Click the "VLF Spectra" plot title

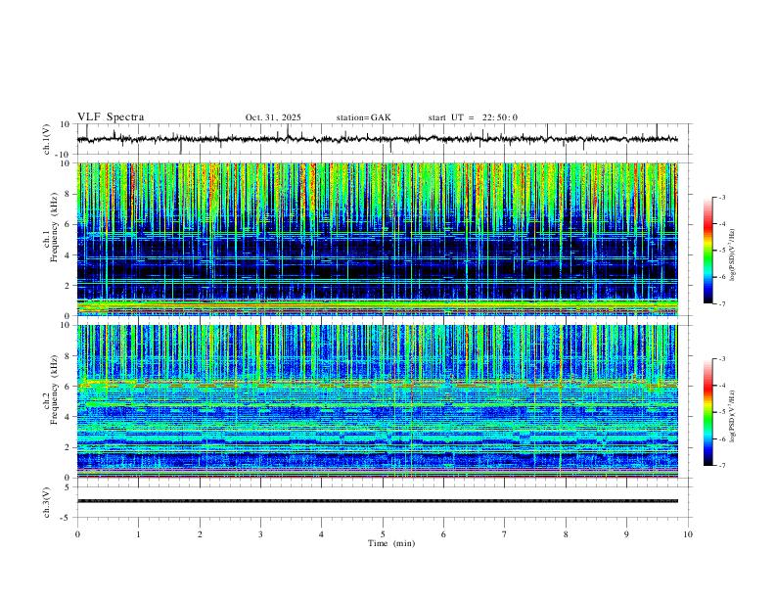pyautogui.click(x=111, y=117)
